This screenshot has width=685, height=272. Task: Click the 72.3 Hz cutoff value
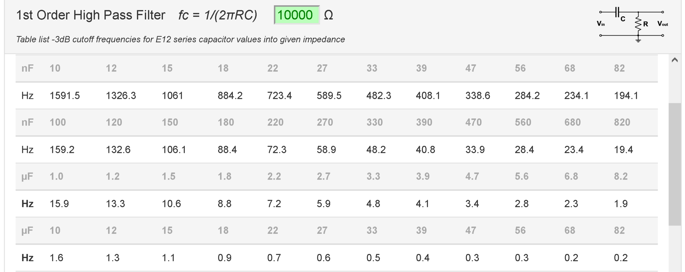click(x=277, y=150)
